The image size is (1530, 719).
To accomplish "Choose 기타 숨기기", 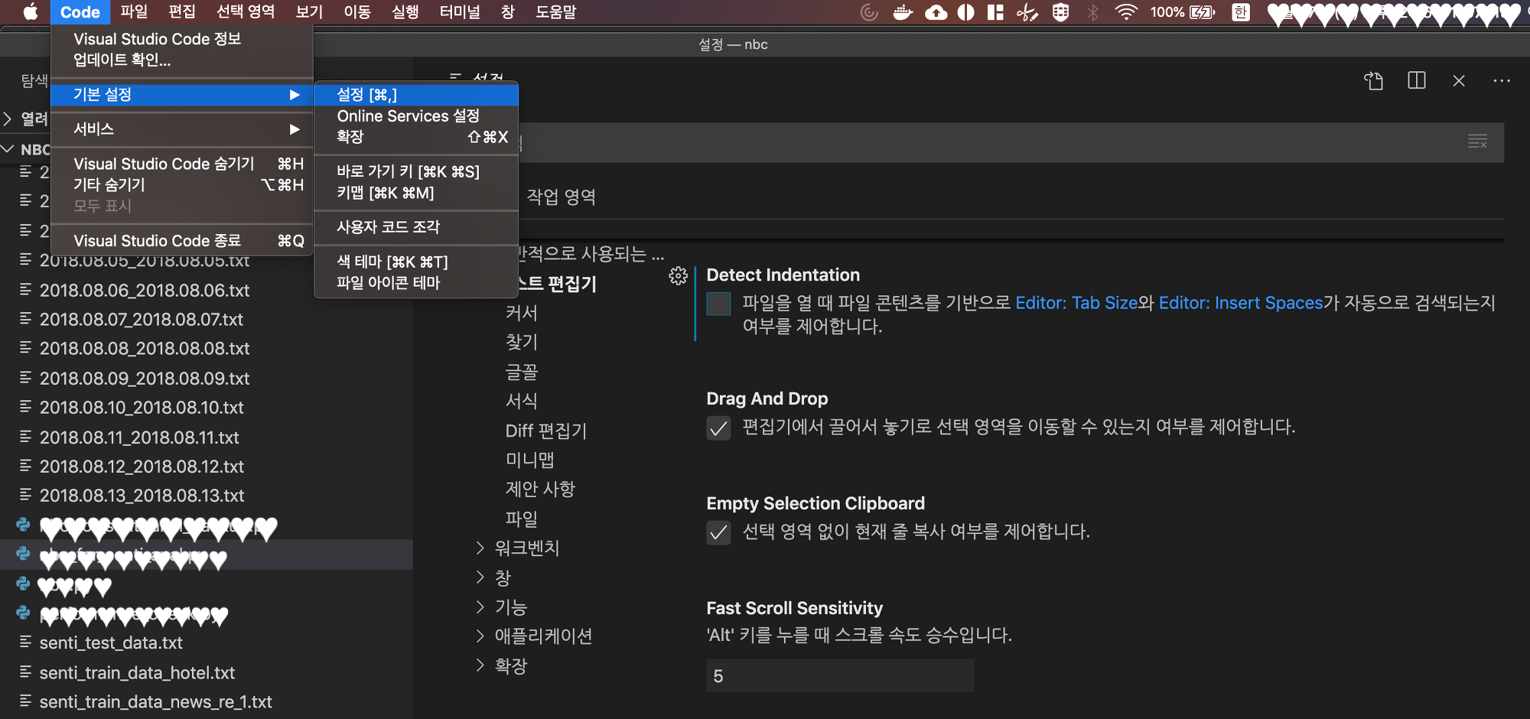I will pos(182,184).
